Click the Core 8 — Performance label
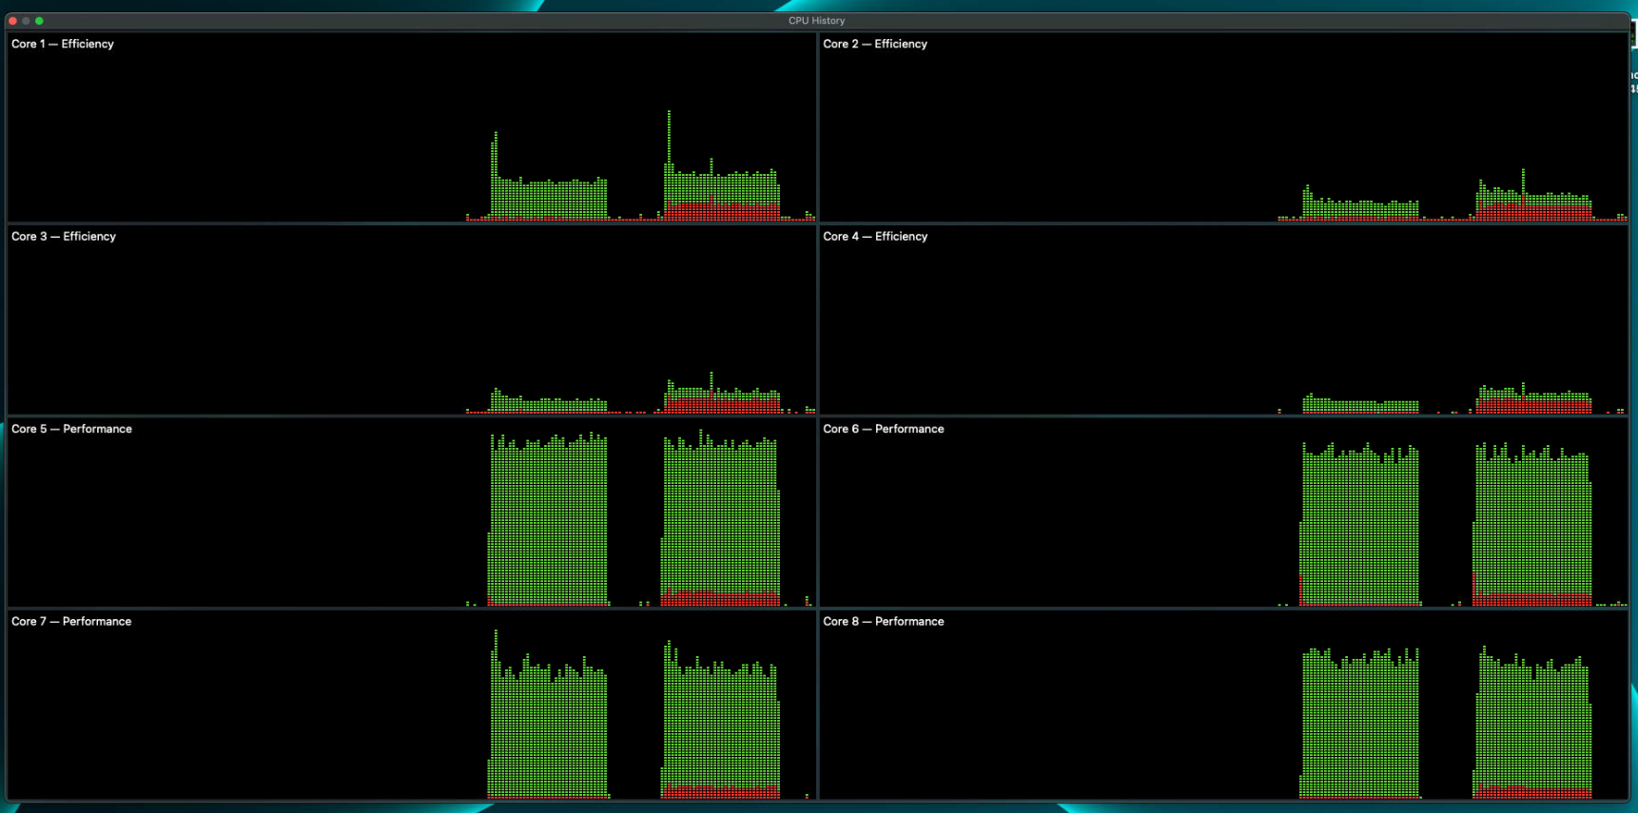 click(884, 622)
